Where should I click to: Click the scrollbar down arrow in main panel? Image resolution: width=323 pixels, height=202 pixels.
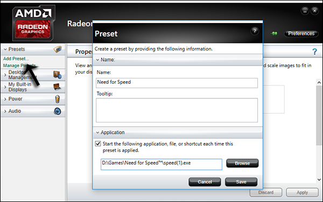(319, 179)
